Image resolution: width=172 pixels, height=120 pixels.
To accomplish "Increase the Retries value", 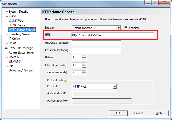I will [x=84, y=57].
